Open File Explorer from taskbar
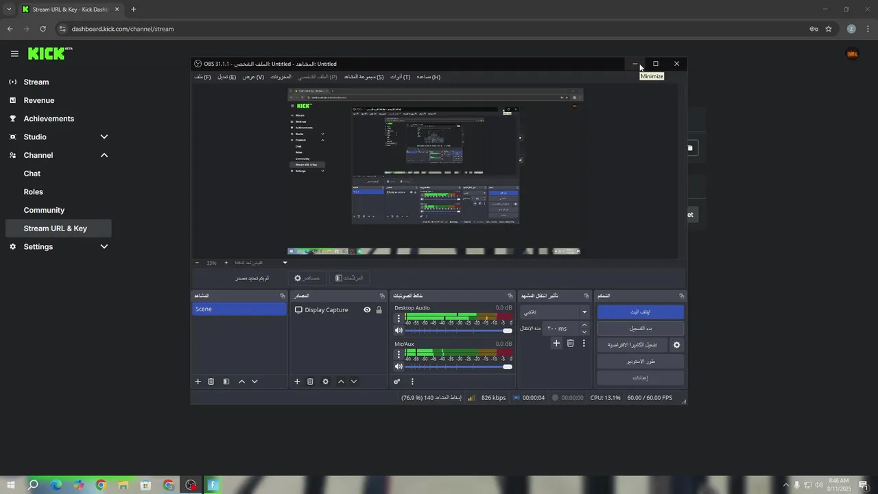This screenshot has width=878, height=494. (123, 485)
